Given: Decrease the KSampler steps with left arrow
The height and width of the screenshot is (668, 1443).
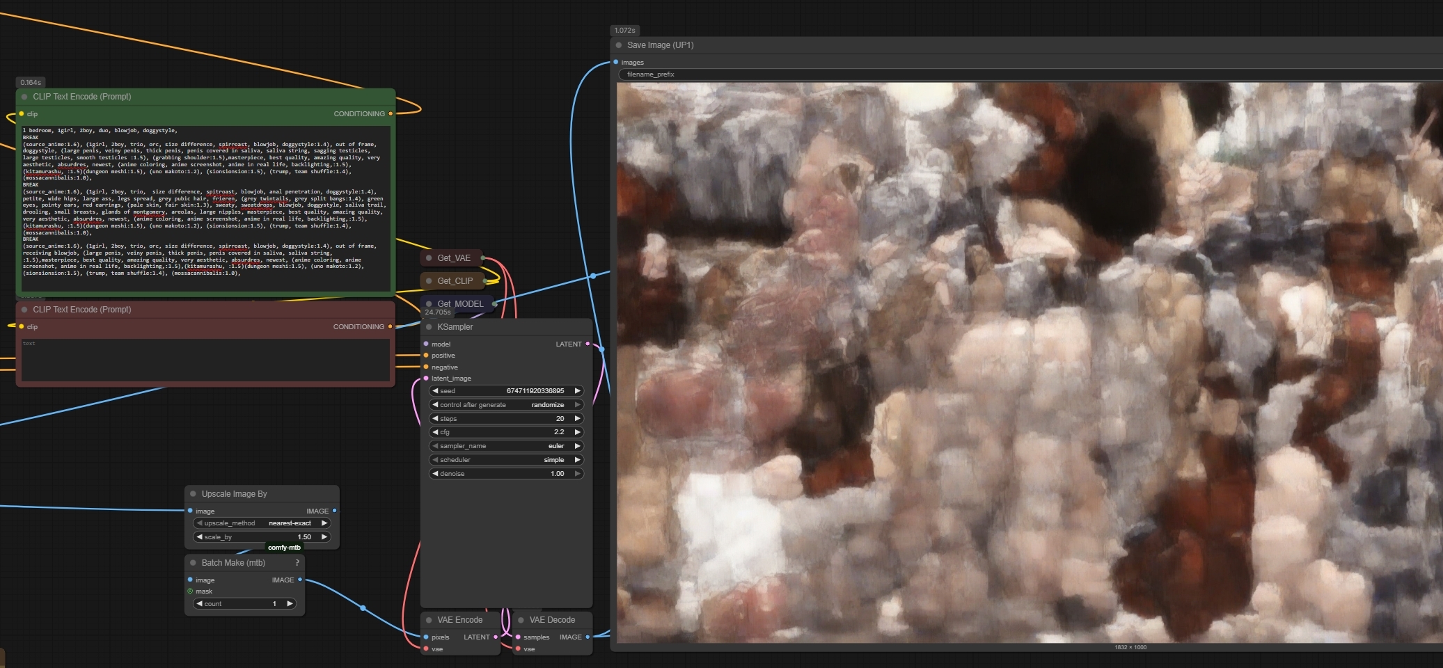Looking at the screenshot, I should [x=435, y=419].
